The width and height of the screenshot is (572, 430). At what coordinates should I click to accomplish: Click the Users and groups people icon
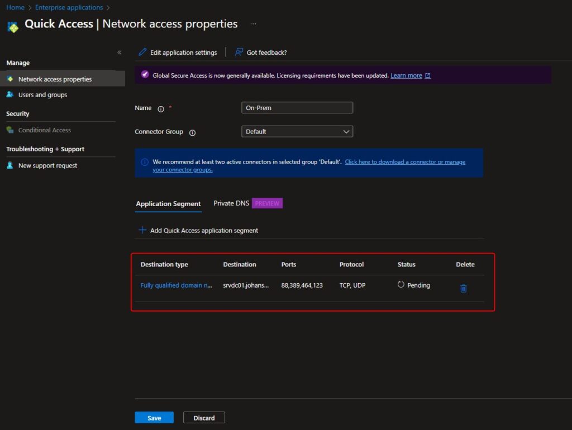[10, 94]
